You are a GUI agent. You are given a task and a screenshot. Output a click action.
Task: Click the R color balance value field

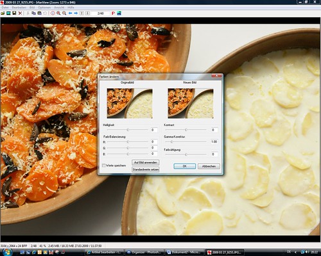point(154,141)
